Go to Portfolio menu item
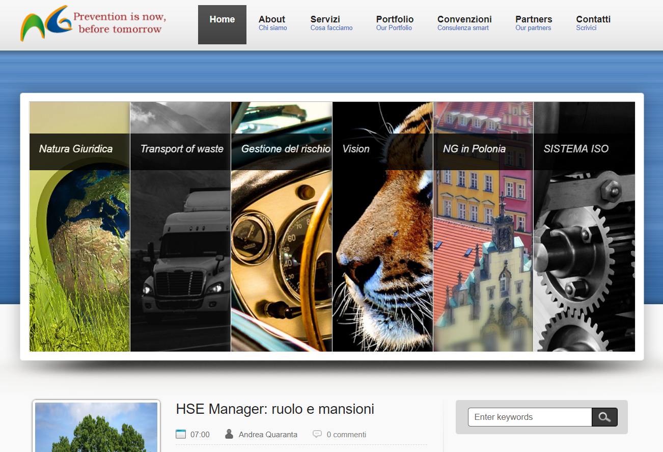The height and width of the screenshot is (452, 663). tap(395, 23)
